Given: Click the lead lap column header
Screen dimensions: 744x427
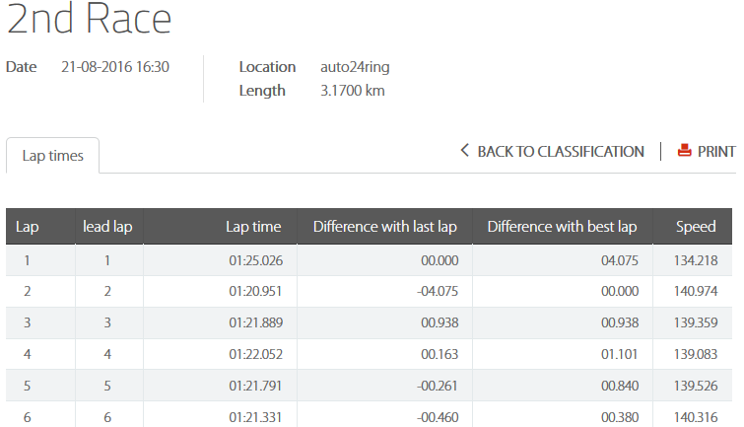Looking at the screenshot, I should tap(108, 227).
